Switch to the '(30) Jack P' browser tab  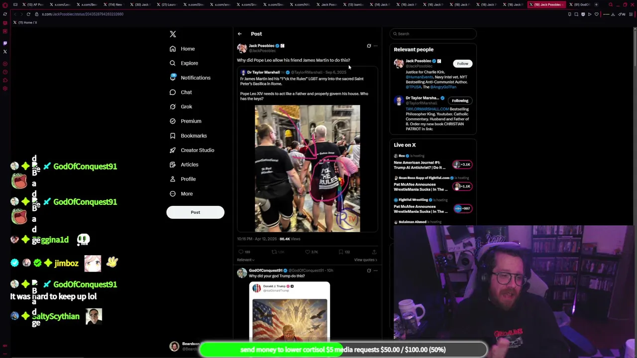141,4
